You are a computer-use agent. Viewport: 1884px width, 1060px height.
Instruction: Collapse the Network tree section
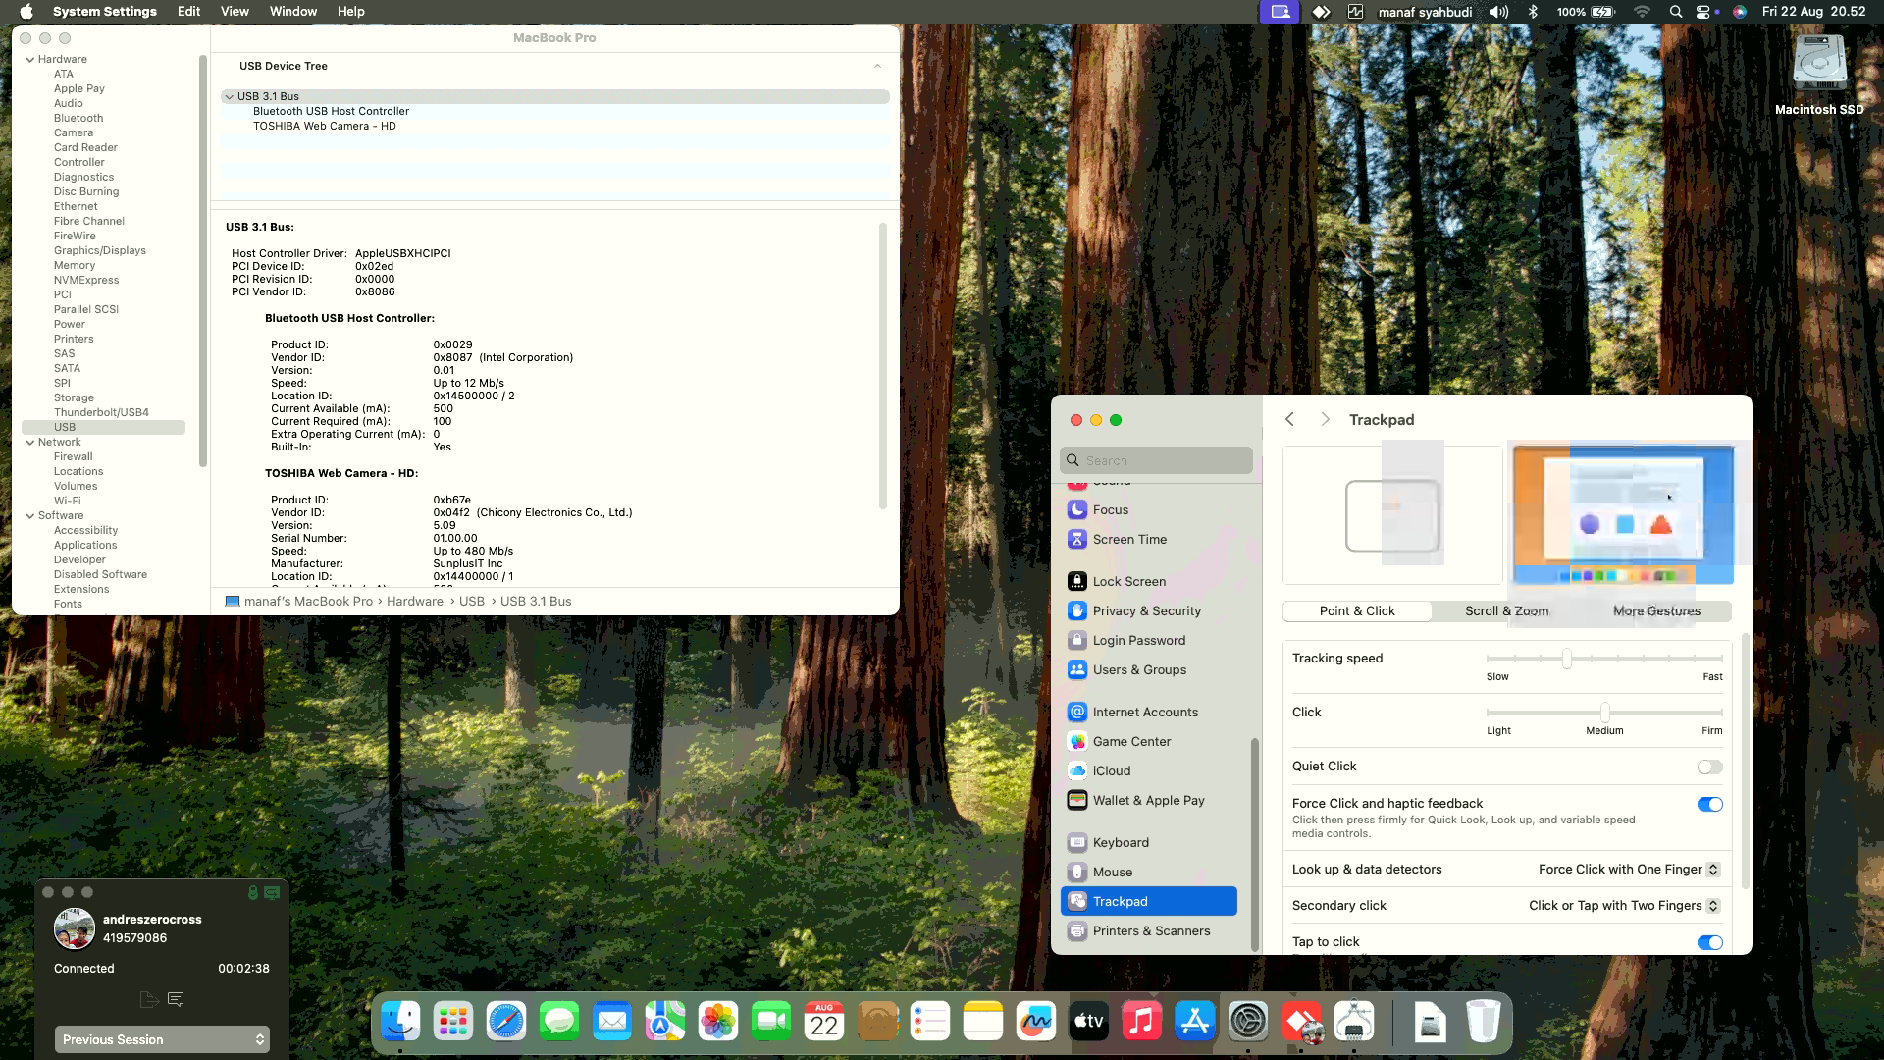[29, 443]
